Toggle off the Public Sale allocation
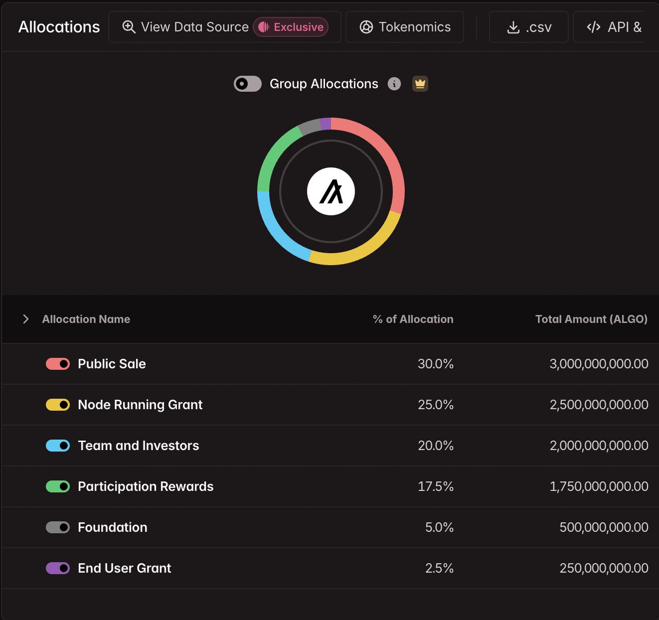Viewport: 659px width, 620px height. click(x=58, y=364)
